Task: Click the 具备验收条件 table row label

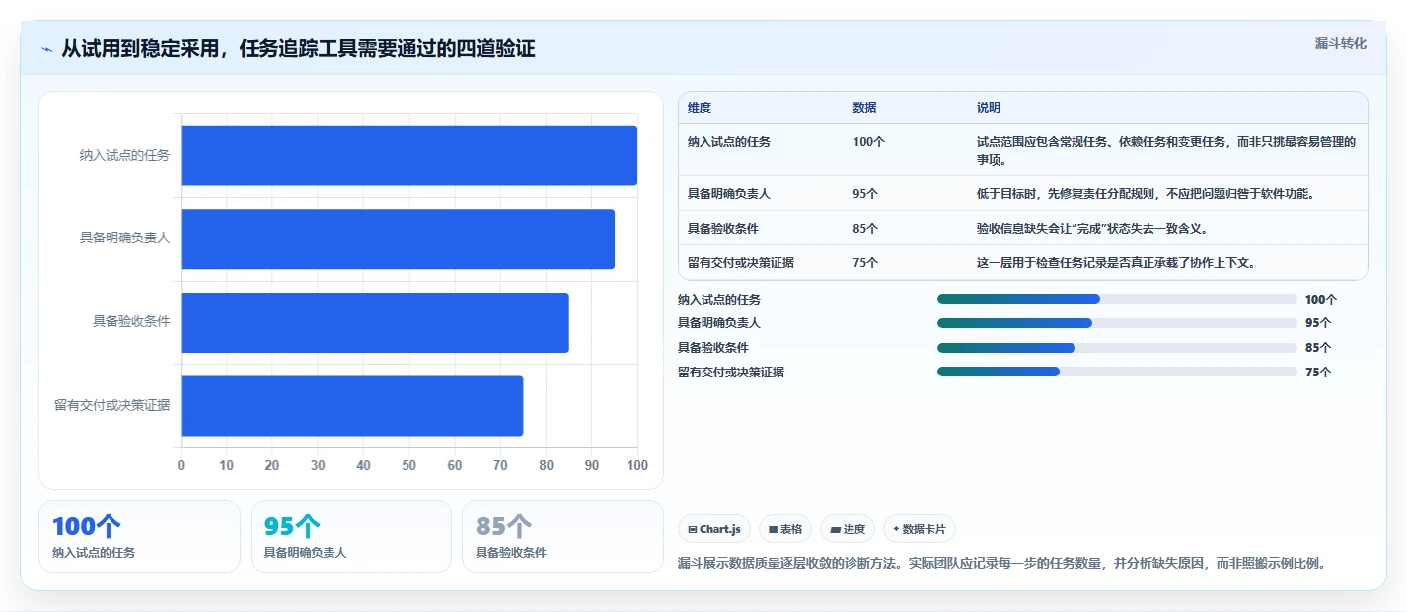Action: point(723,229)
